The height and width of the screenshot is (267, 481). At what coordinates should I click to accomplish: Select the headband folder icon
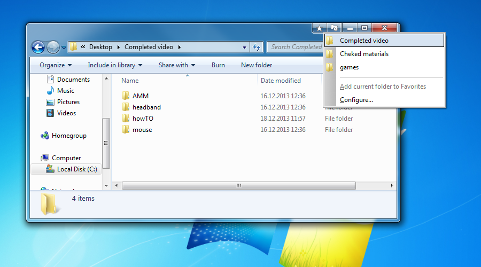click(126, 107)
